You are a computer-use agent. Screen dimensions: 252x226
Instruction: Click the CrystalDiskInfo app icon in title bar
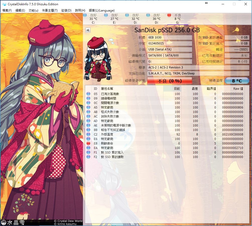pyautogui.click(x=4, y=4)
